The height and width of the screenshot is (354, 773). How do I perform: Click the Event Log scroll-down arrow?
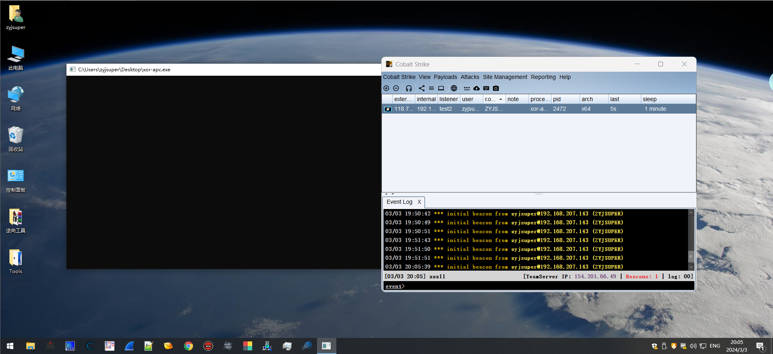(x=691, y=267)
